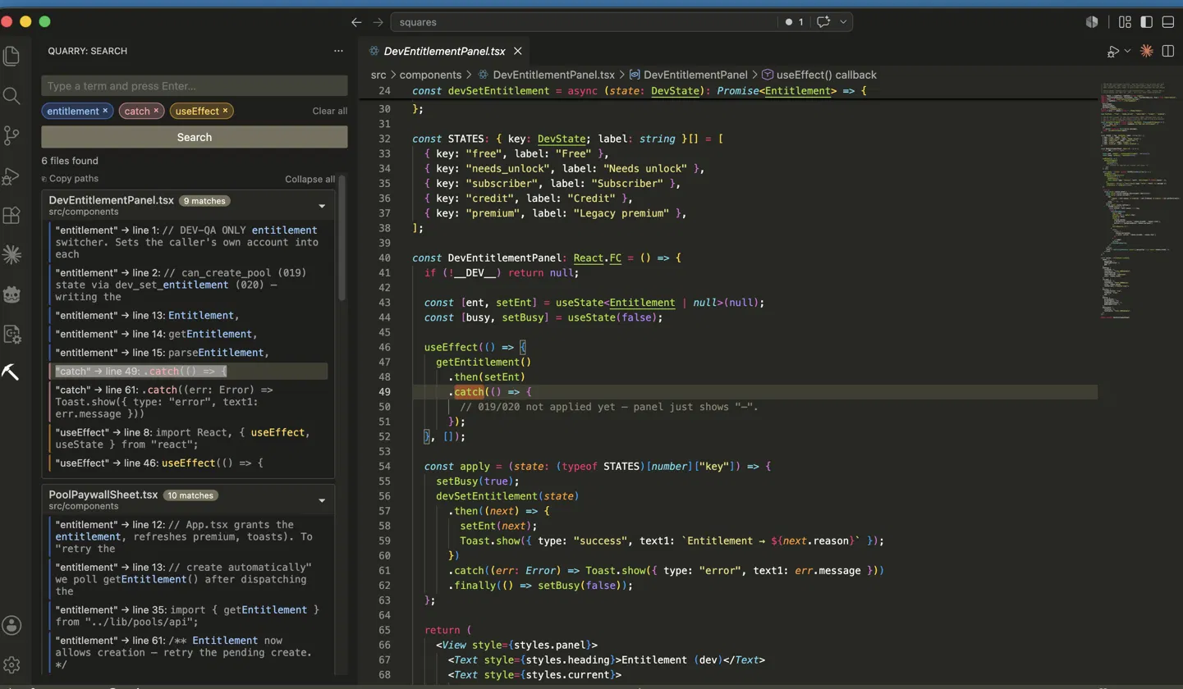
Task: Open Customize Layout icon
Action: (1125, 22)
